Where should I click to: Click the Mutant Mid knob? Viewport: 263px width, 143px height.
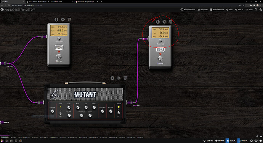coord(86,107)
